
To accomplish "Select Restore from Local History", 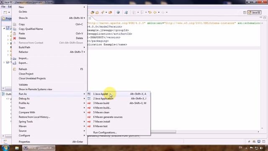I will (x=49, y=117).
